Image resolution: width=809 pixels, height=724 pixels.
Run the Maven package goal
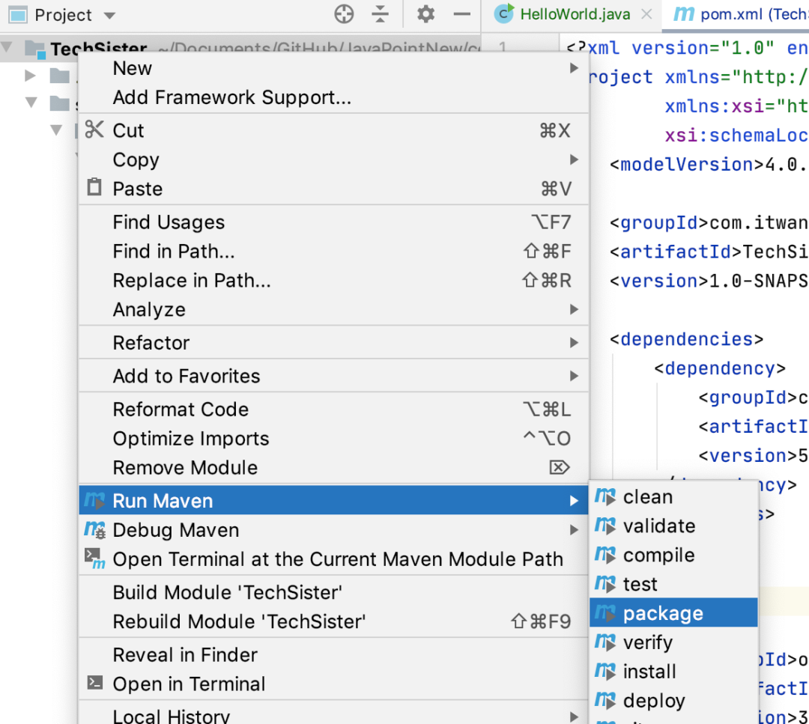point(674,613)
